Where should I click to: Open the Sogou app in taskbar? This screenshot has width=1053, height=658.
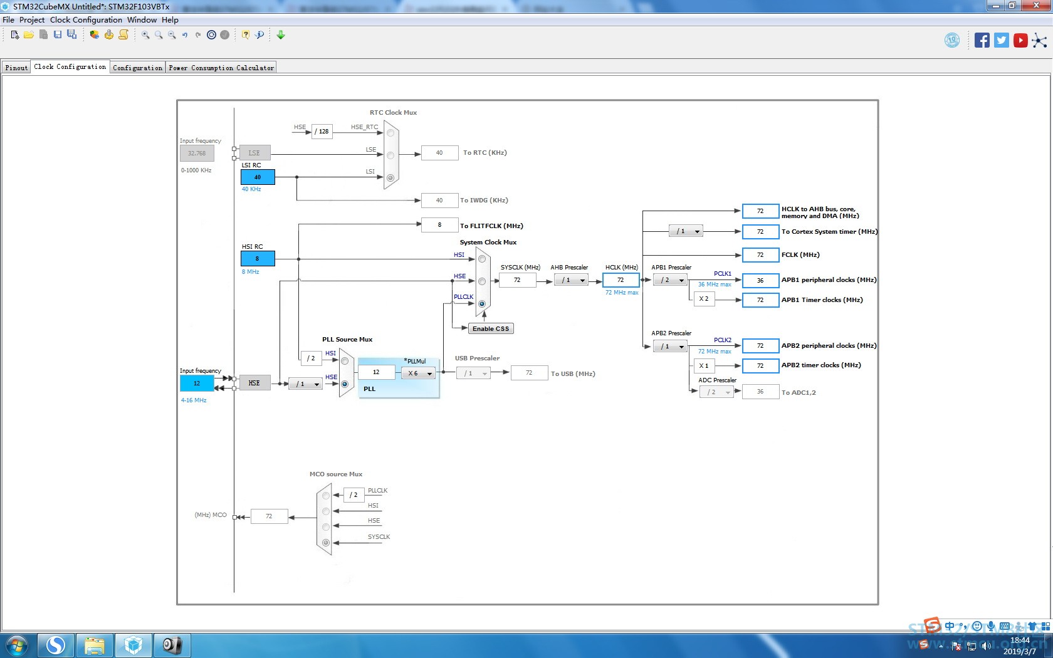(x=56, y=645)
